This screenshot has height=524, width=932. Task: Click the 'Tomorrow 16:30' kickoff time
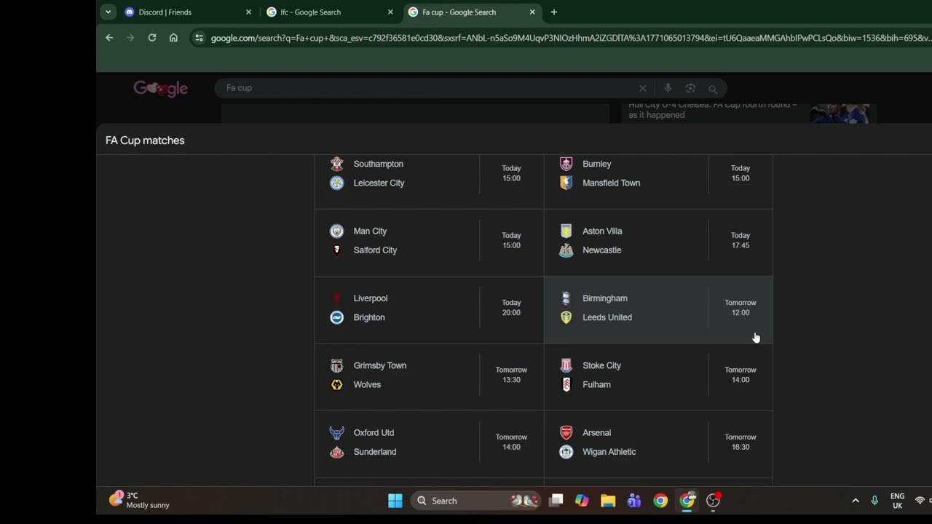coord(741,442)
